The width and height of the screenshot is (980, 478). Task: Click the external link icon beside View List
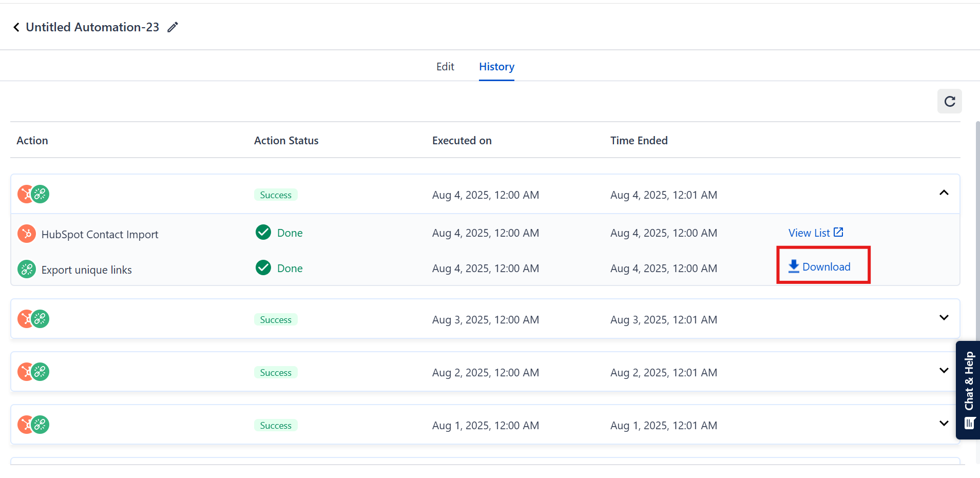[x=838, y=232]
